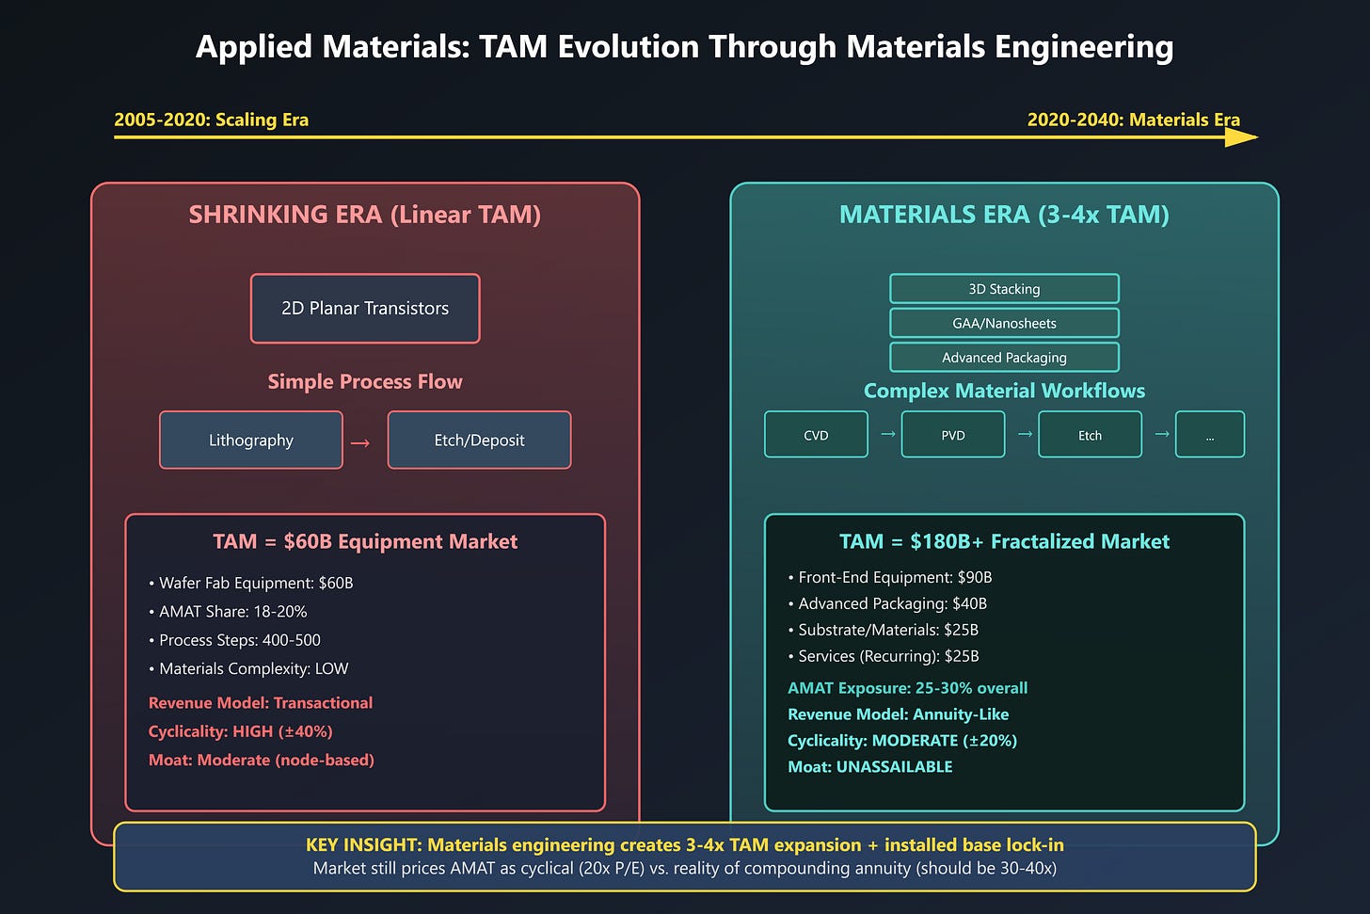
Task: Click 'TAM = $180B+ Fractalized Market' heading
Action: [1004, 541]
